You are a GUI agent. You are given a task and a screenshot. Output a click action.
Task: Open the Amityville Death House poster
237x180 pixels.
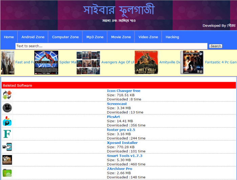146,62
